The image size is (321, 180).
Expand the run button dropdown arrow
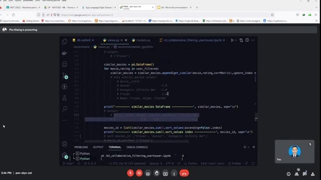(236, 40)
